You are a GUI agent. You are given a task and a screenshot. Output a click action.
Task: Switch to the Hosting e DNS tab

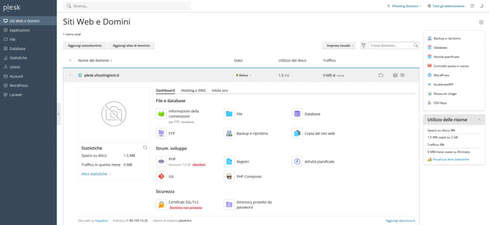pyautogui.click(x=193, y=90)
